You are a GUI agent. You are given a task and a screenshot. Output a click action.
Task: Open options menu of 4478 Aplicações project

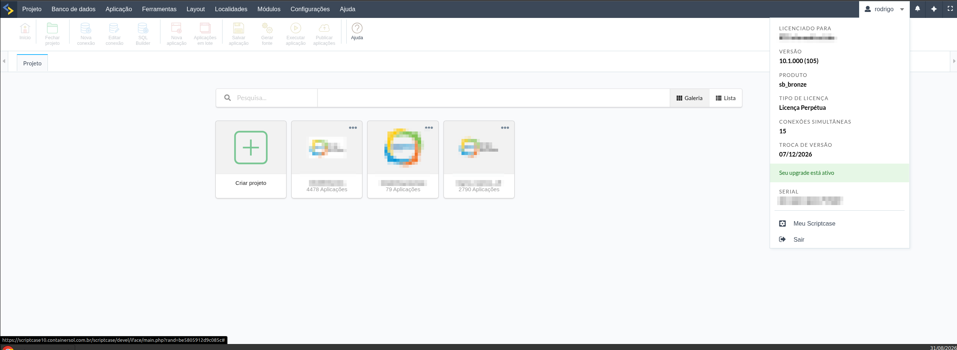[x=353, y=128]
